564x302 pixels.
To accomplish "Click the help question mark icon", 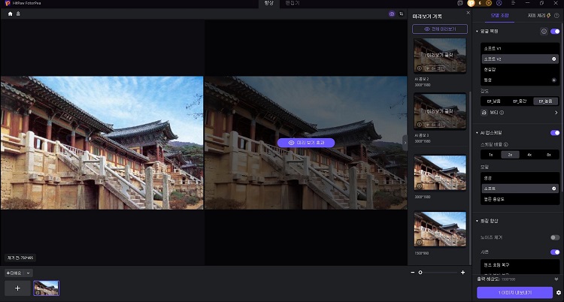I will click(x=556, y=16).
